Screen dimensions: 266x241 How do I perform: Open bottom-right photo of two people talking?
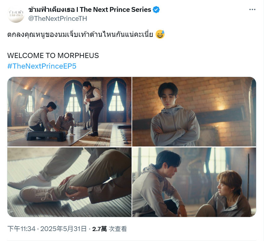tap(194, 182)
